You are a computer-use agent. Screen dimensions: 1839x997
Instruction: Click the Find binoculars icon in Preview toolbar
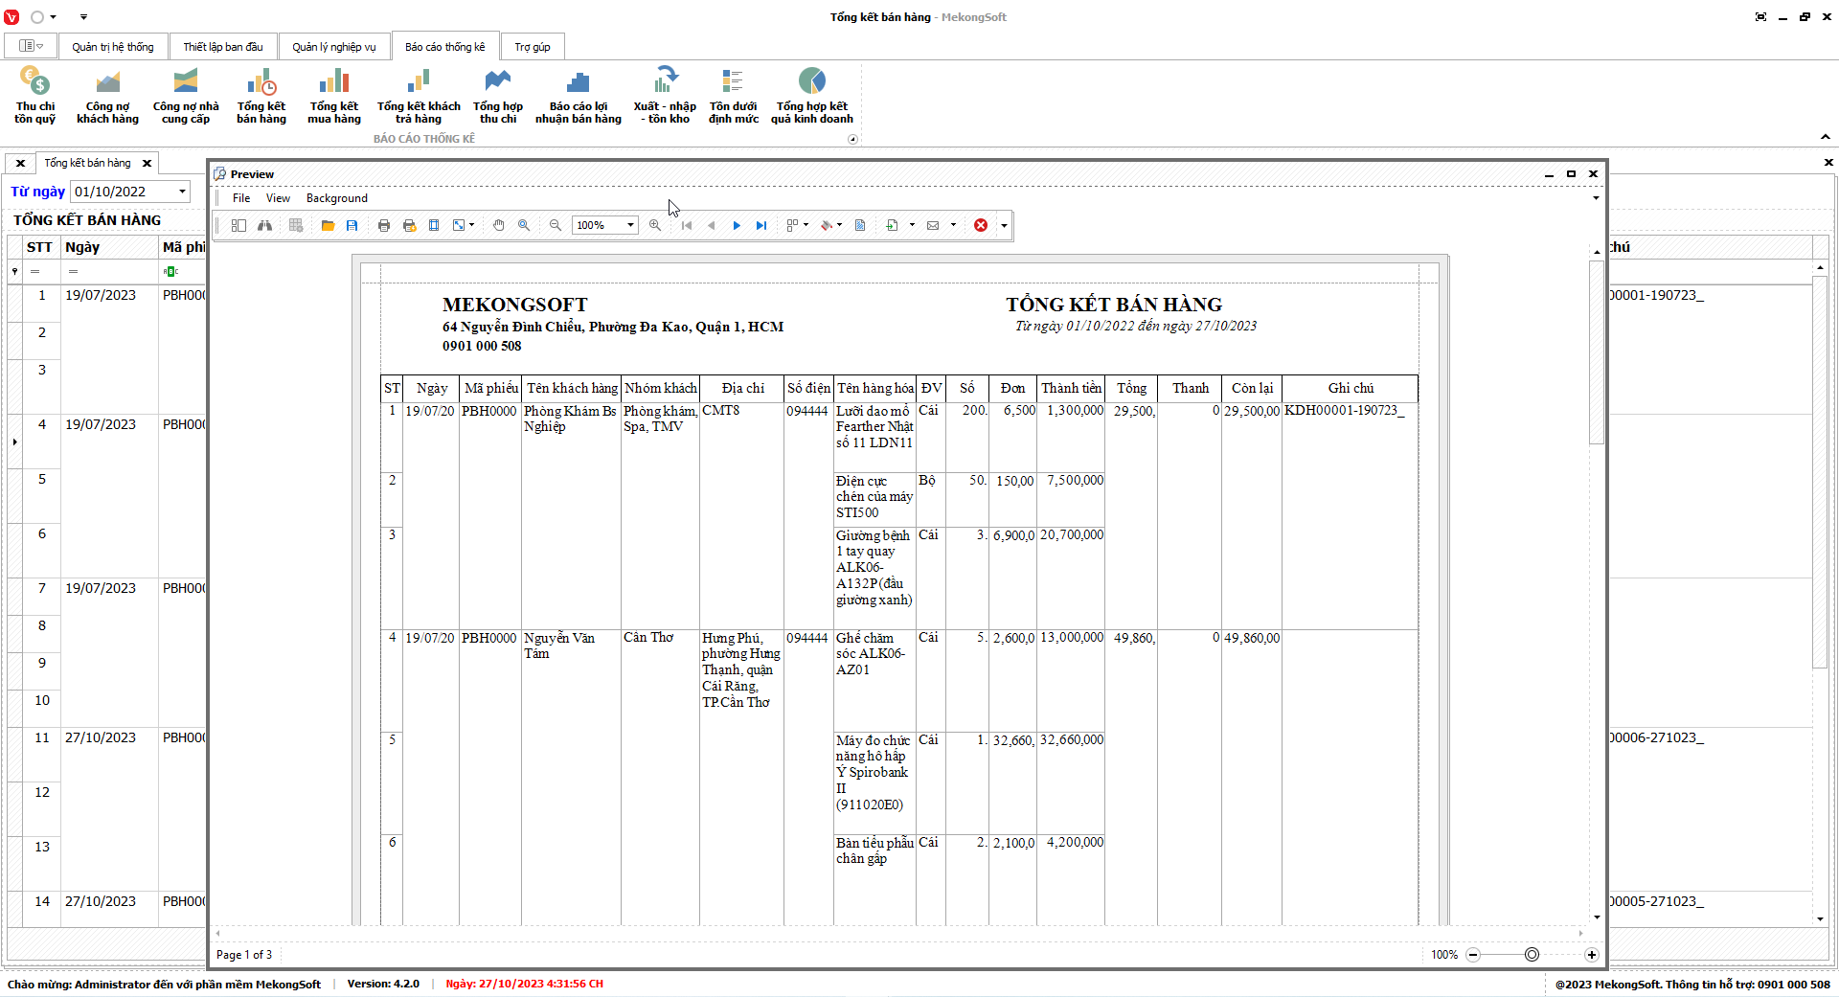point(264,225)
